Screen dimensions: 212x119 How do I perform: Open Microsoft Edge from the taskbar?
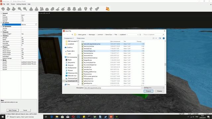52,117
